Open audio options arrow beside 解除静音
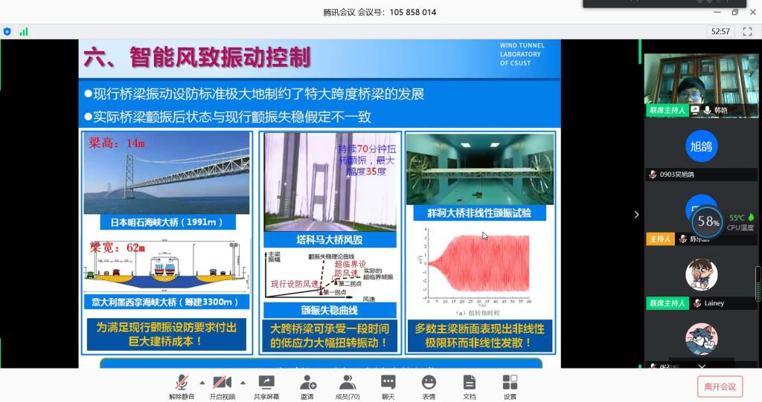 [x=202, y=383]
